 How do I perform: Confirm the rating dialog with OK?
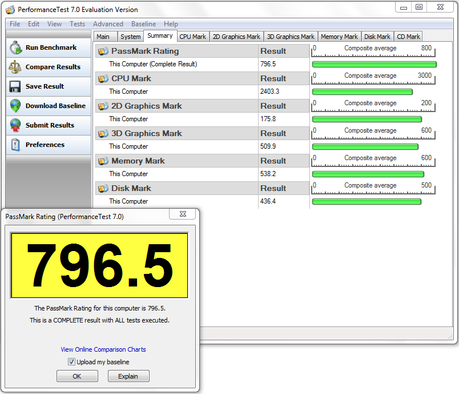tap(77, 376)
